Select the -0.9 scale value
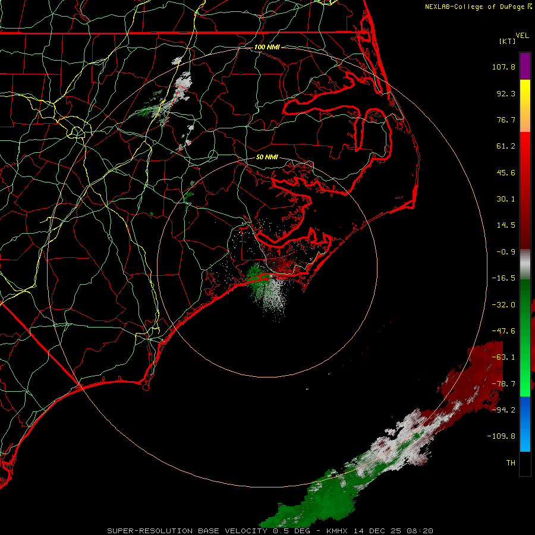The height and width of the screenshot is (535, 535). (x=506, y=252)
